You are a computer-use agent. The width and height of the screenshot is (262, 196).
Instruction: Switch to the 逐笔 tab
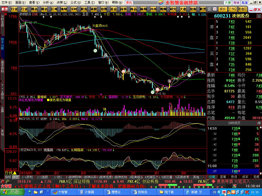223,177
